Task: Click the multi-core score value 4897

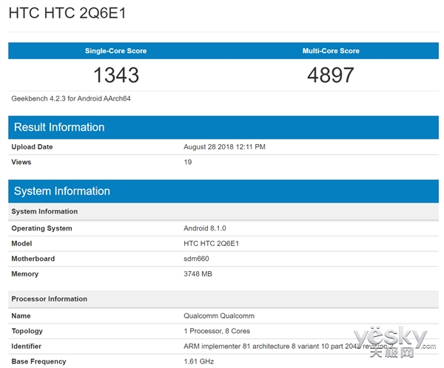Action: click(x=331, y=75)
